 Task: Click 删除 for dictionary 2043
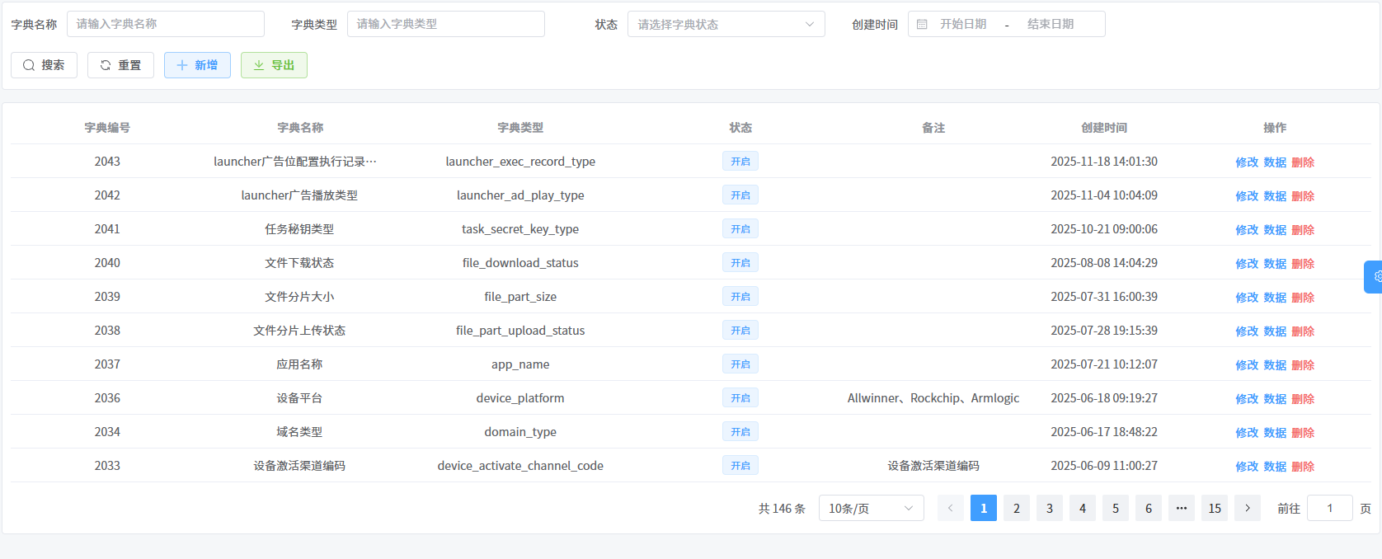[1303, 162]
